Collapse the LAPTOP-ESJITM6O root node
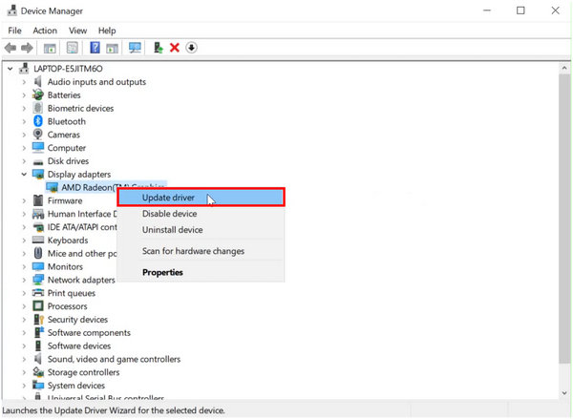Image resolution: width=573 pixels, height=419 pixels. (x=11, y=69)
